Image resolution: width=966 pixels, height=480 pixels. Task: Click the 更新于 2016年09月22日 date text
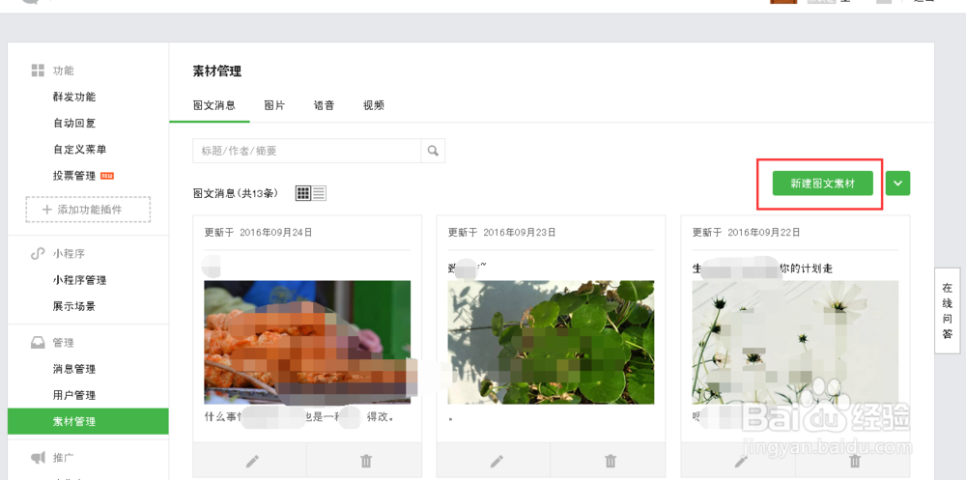point(746,233)
